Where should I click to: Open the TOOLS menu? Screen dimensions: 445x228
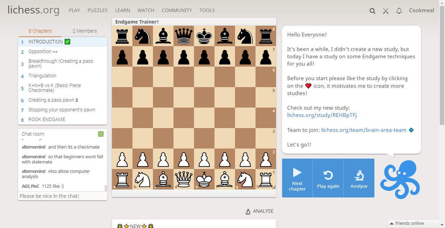(207, 10)
